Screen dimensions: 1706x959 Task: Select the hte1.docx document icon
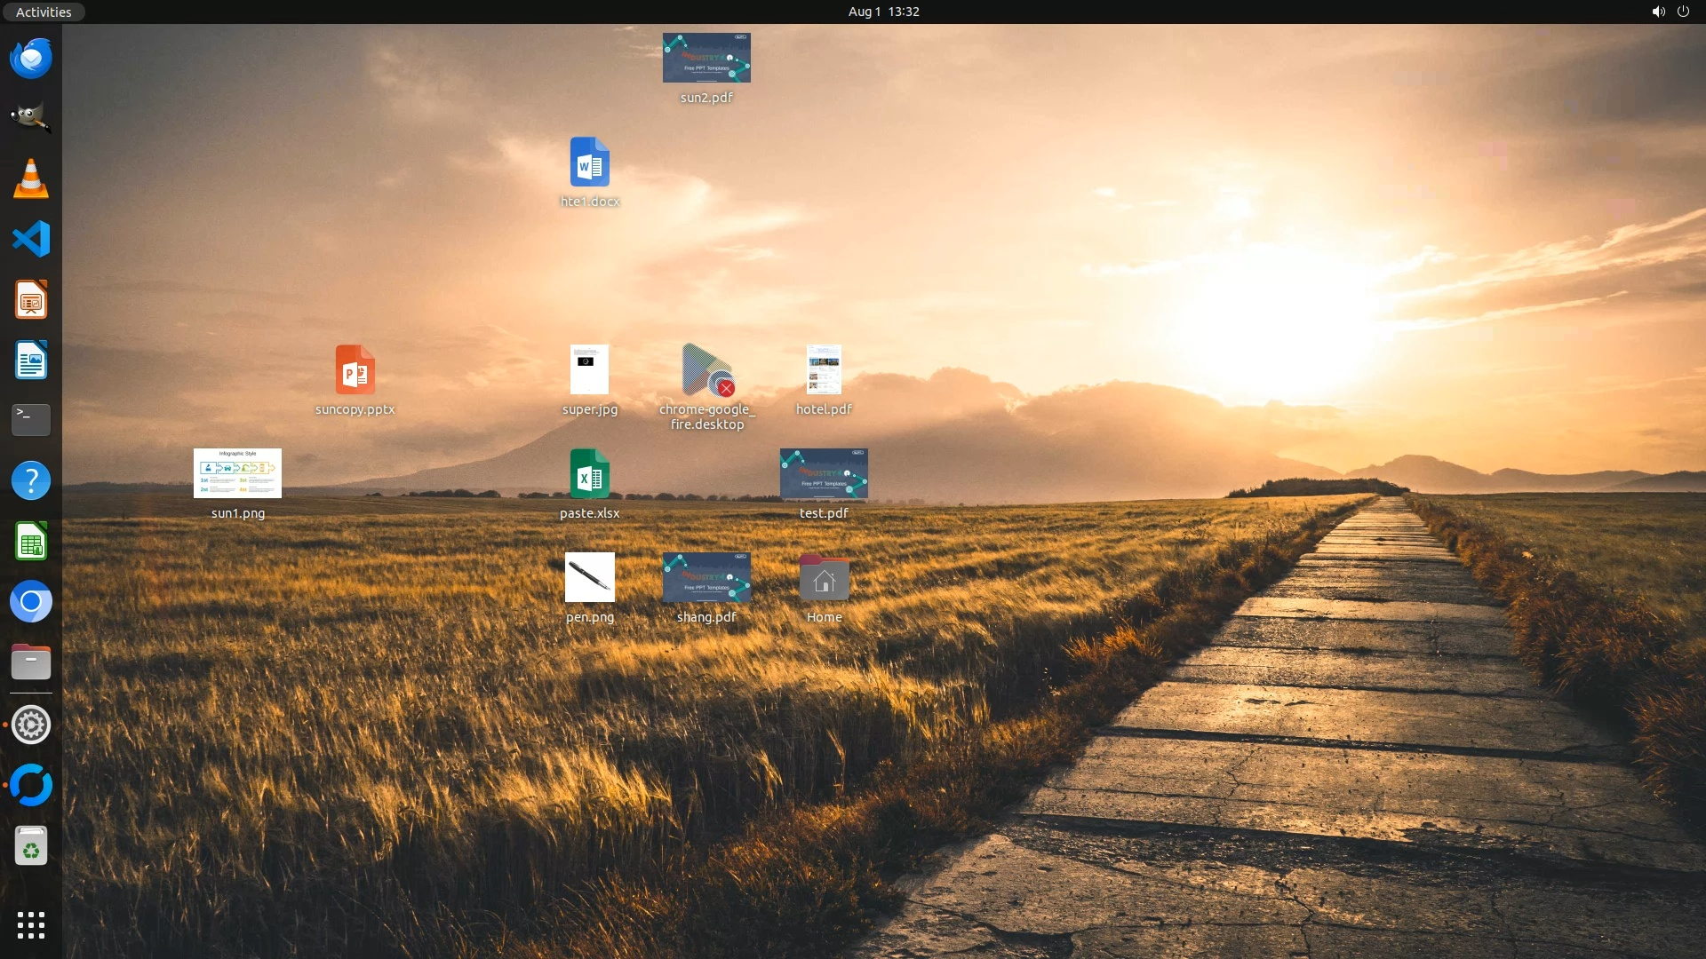click(x=589, y=162)
